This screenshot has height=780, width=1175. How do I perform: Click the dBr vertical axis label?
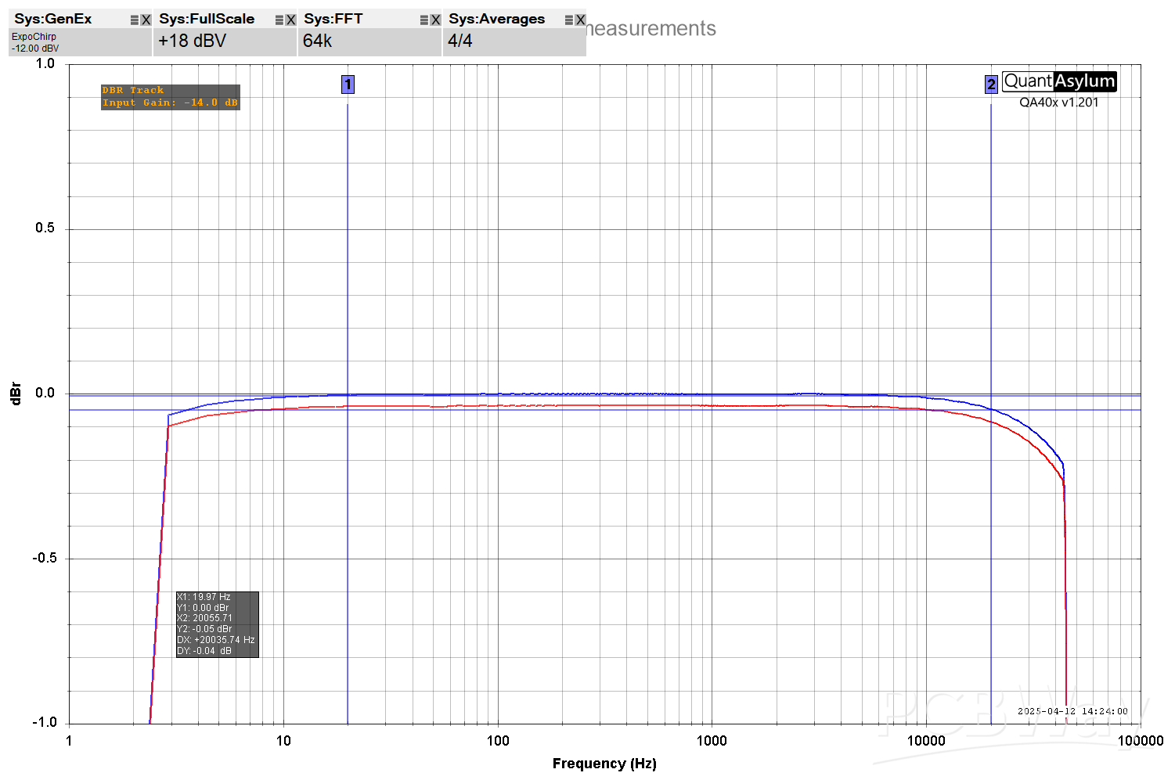click(x=16, y=394)
